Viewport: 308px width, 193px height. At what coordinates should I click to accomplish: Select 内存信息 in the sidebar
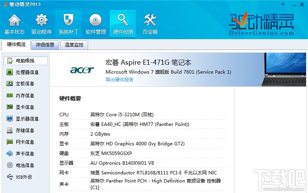[x=26, y=95]
